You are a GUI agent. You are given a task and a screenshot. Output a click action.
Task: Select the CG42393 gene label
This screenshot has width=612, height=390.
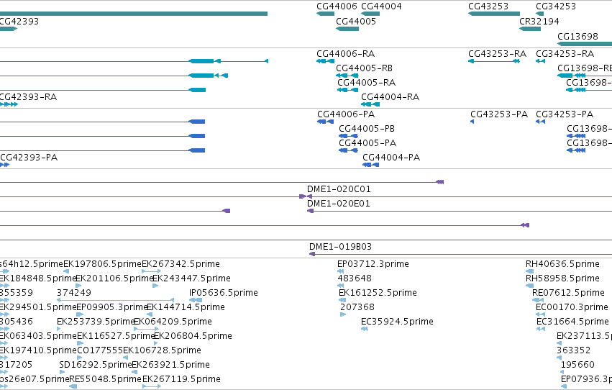19,22
